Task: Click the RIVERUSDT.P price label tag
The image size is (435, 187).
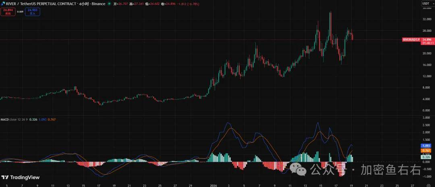Action: (x=411, y=39)
